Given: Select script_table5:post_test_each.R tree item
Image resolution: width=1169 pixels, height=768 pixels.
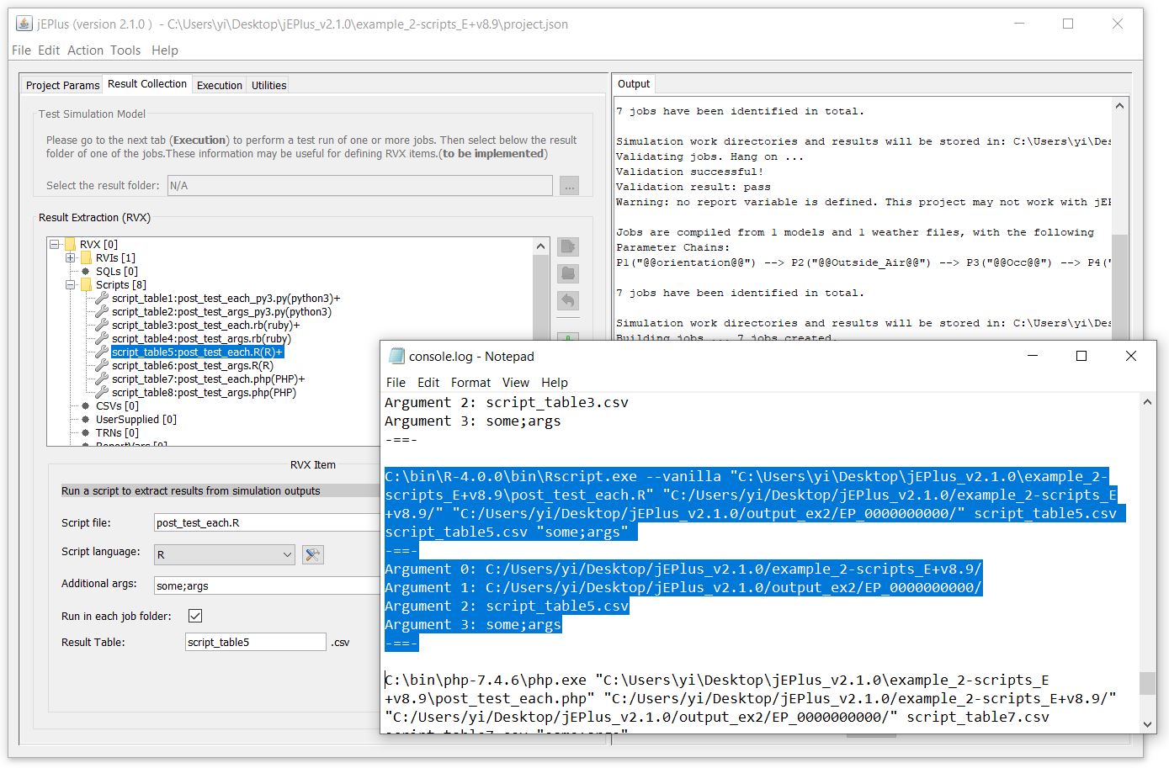Looking at the screenshot, I should [197, 352].
